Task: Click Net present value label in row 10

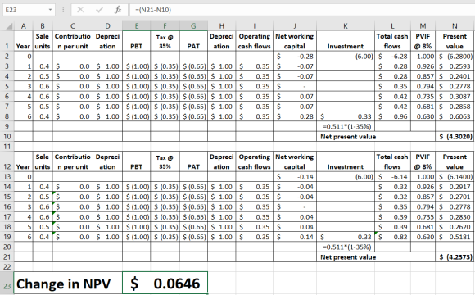Action: pyautogui.click(x=348, y=137)
